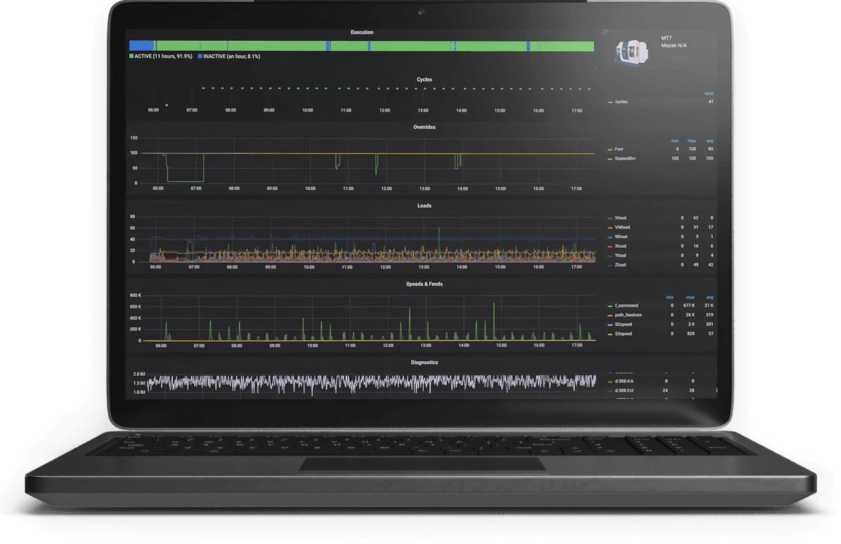Open the Speeds & Feeds panel title
Image resolution: width=841 pixels, height=544 pixels.
tap(424, 284)
